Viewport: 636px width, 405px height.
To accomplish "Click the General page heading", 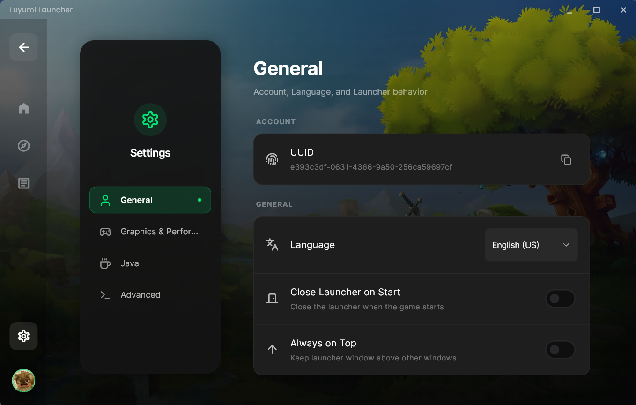I will click(x=288, y=69).
